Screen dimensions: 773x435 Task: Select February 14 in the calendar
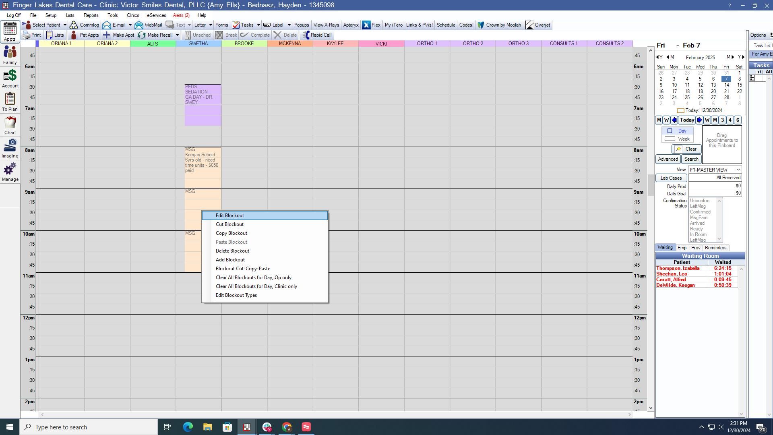[x=726, y=85]
